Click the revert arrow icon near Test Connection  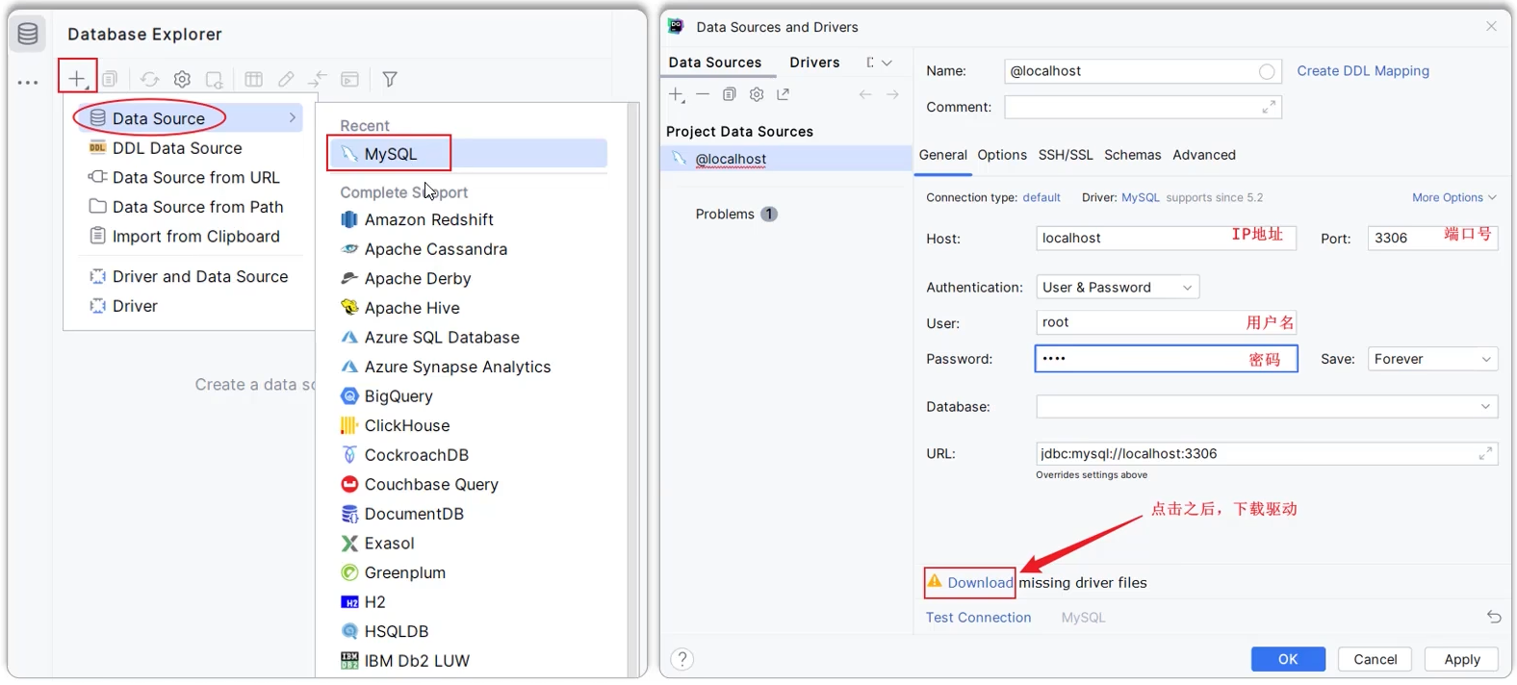[x=1493, y=617]
